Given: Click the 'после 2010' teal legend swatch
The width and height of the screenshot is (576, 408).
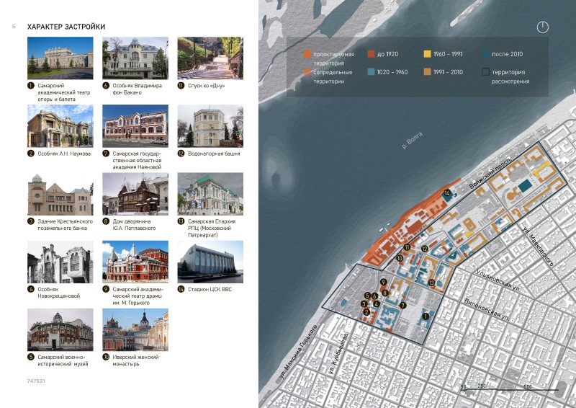Looking at the screenshot, I should [487, 54].
